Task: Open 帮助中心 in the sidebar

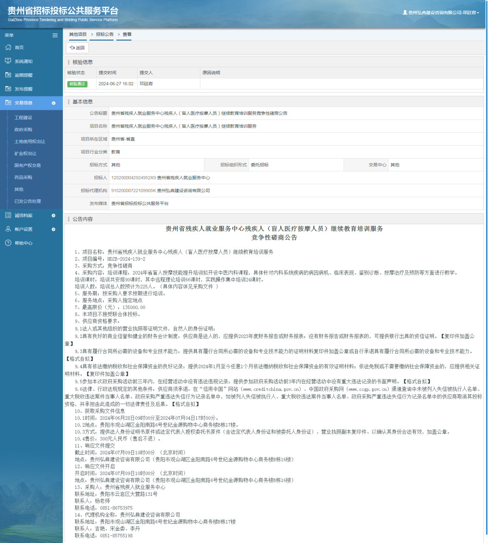Action: (24, 243)
